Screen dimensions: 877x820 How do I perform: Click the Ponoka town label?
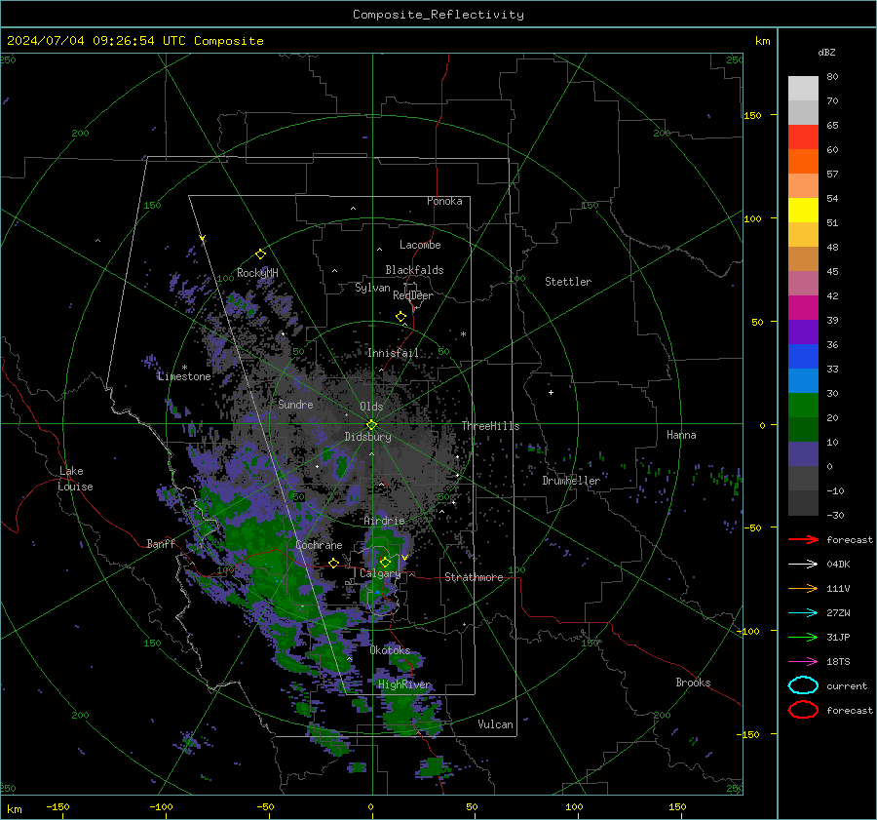(x=444, y=201)
